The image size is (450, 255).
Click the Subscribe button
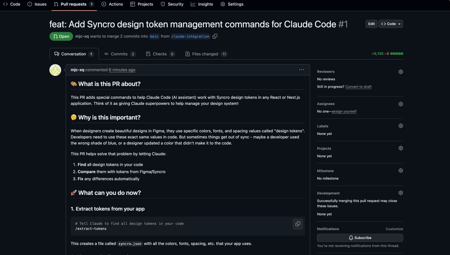360,238
